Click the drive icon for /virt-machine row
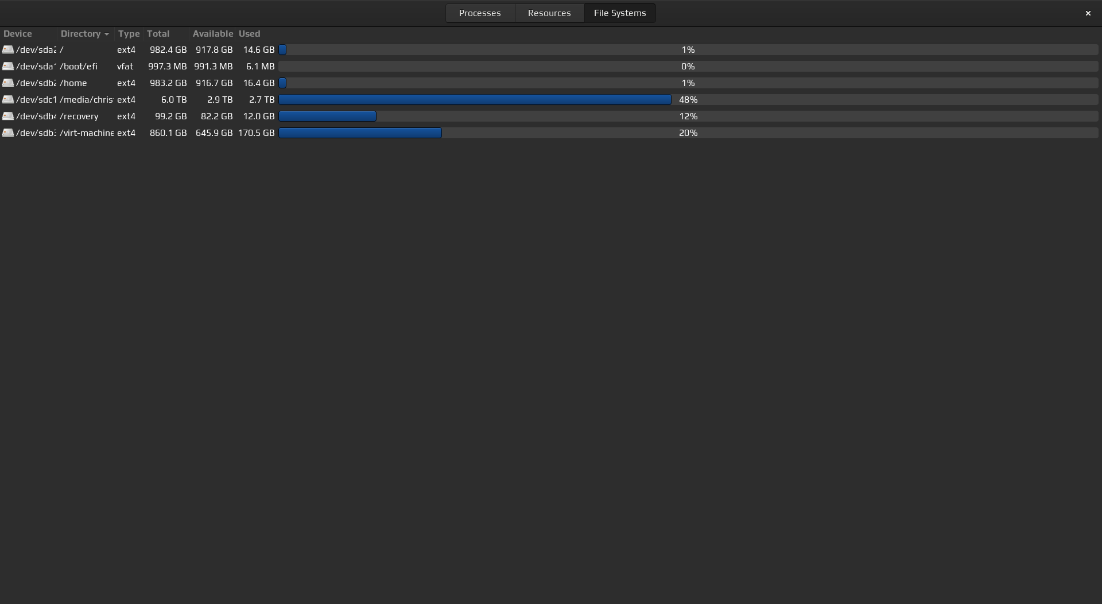The height and width of the screenshot is (604, 1102). tap(8, 133)
